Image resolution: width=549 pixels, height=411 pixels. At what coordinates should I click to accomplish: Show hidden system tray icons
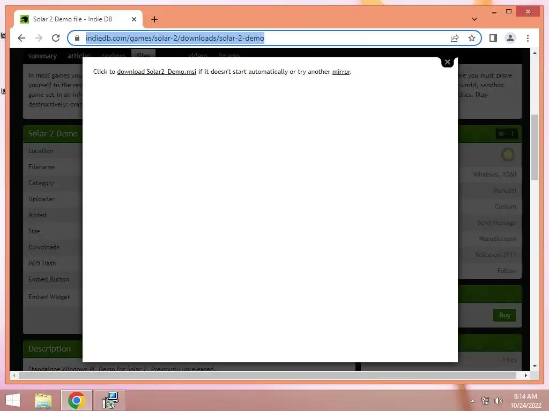[473, 401]
